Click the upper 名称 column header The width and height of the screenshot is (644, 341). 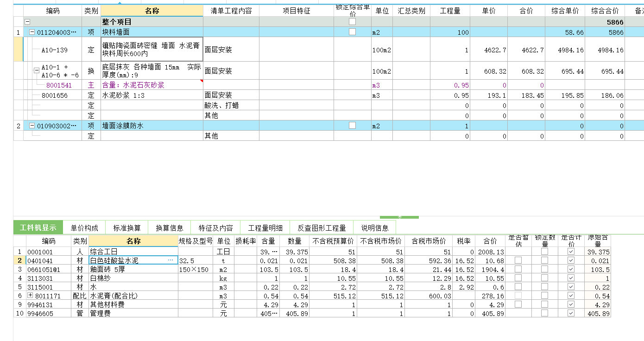coord(152,11)
